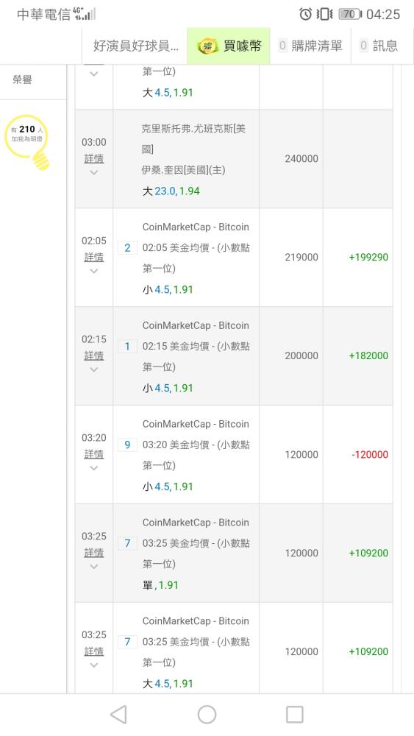Screen dimensions: 414x736
Task: Tap the alarm clock status icon
Action: pyautogui.click(x=305, y=14)
